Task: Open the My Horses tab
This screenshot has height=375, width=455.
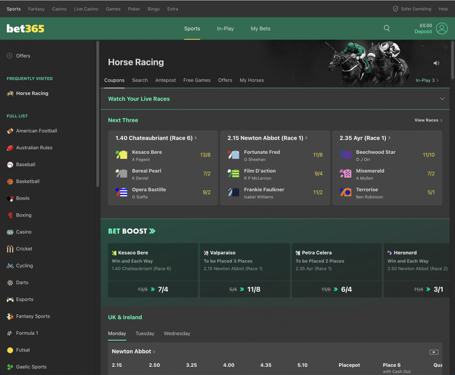Action: pos(252,80)
